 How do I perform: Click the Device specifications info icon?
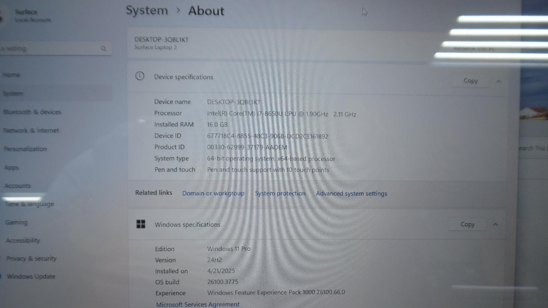pos(140,76)
